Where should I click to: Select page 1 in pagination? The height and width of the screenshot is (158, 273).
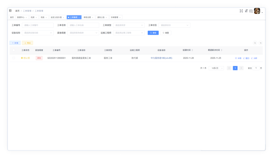(x=235, y=68)
